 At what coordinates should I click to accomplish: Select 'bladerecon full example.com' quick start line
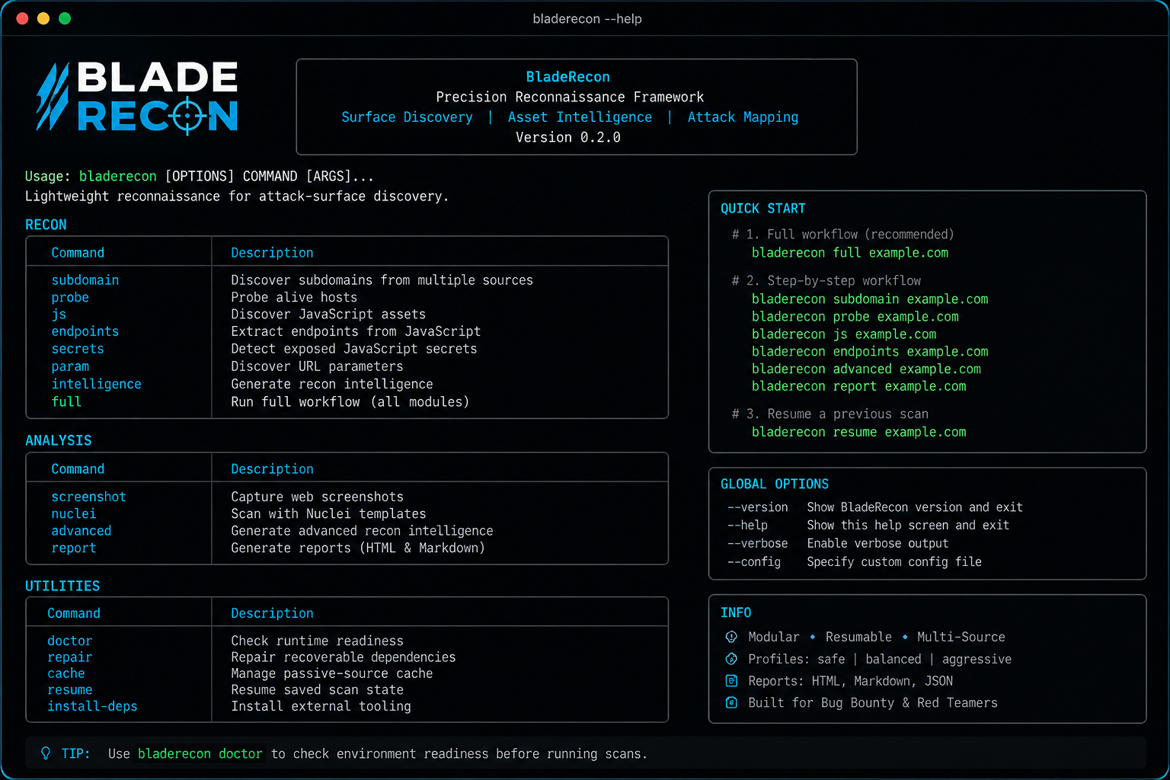pos(850,253)
